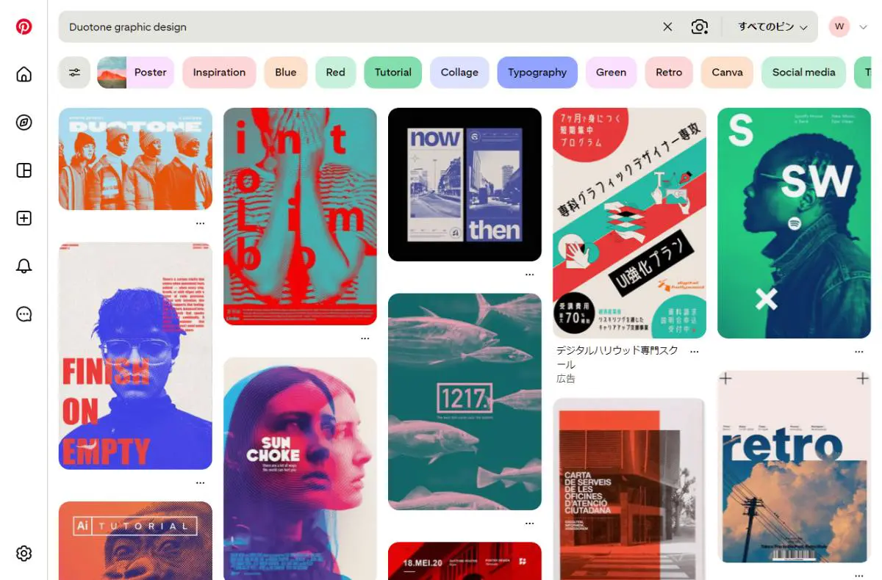This screenshot has width=882, height=580.
Task: Click the Create plus icon
Action: 24,218
